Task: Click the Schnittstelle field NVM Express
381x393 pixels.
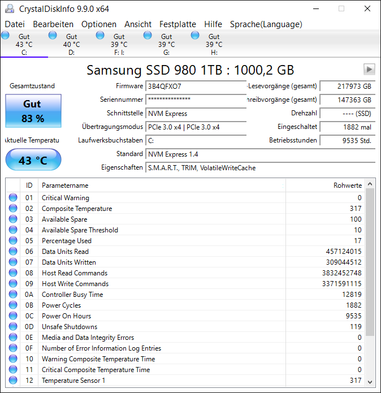Action: (x=196, y=114)
